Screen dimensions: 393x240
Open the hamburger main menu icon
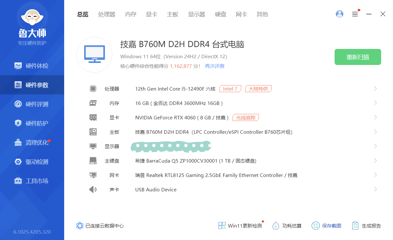point(355,14)
